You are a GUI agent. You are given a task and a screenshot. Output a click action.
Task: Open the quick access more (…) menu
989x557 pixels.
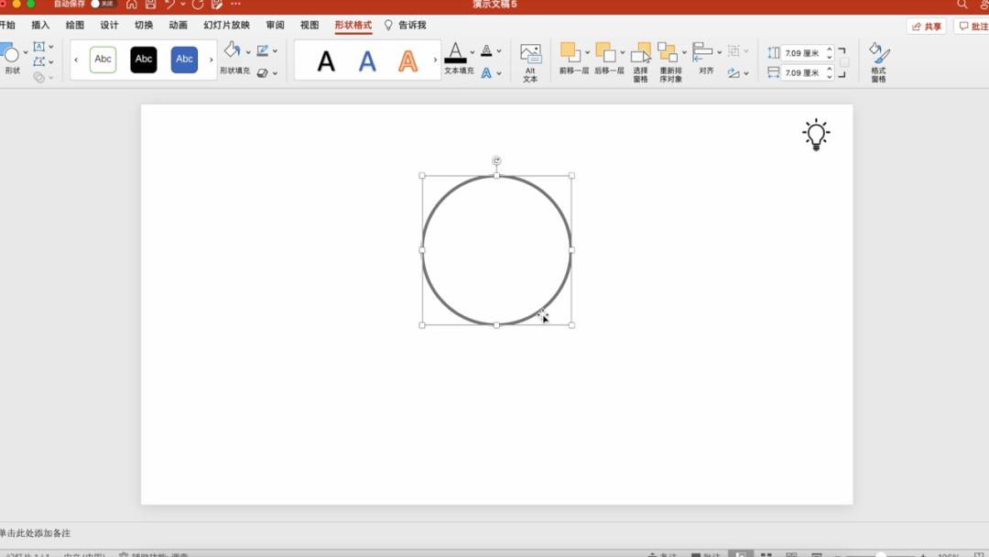pyautogui.click(x=236, y=5)
